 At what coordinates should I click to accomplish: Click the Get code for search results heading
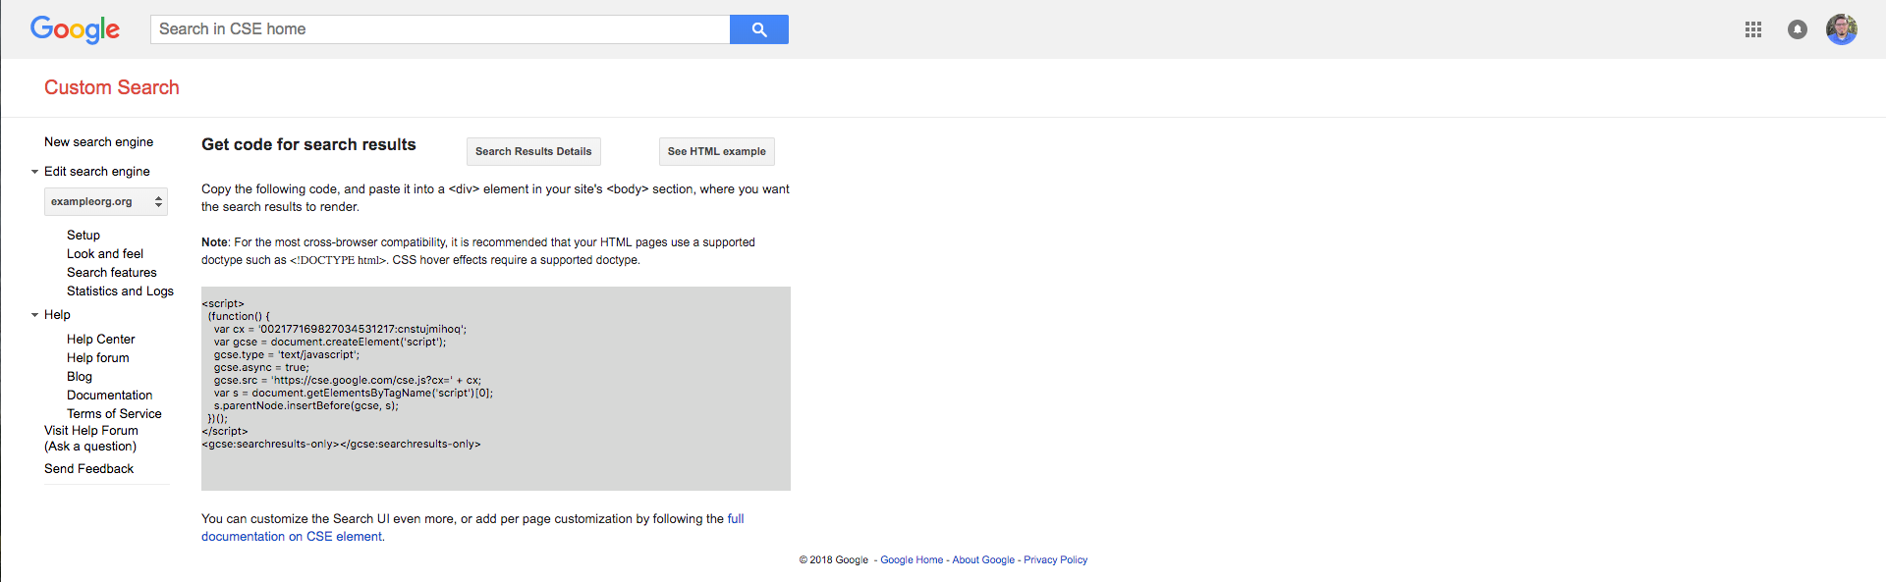tap(308, 144)
